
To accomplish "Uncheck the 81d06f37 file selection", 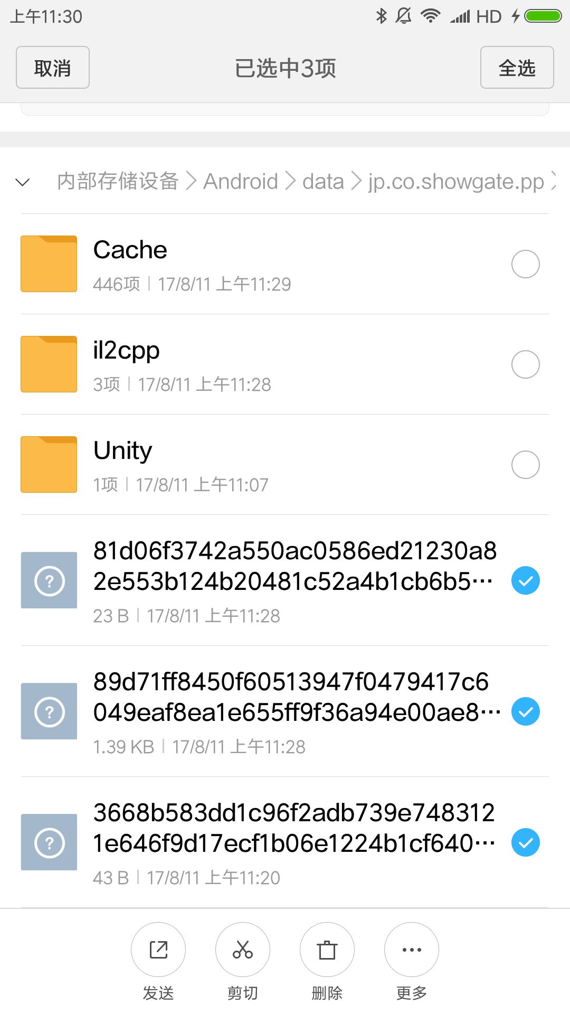I will coord(525,580).
